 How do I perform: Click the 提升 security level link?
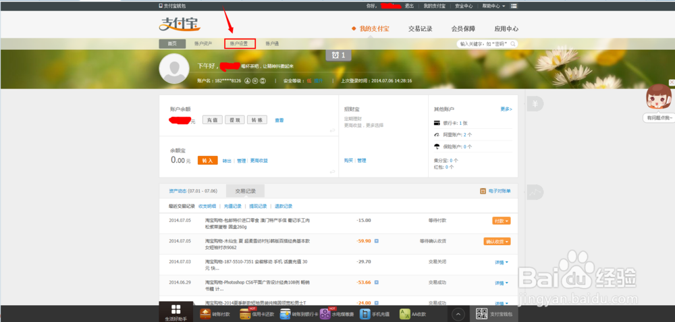tap(318, 80)
